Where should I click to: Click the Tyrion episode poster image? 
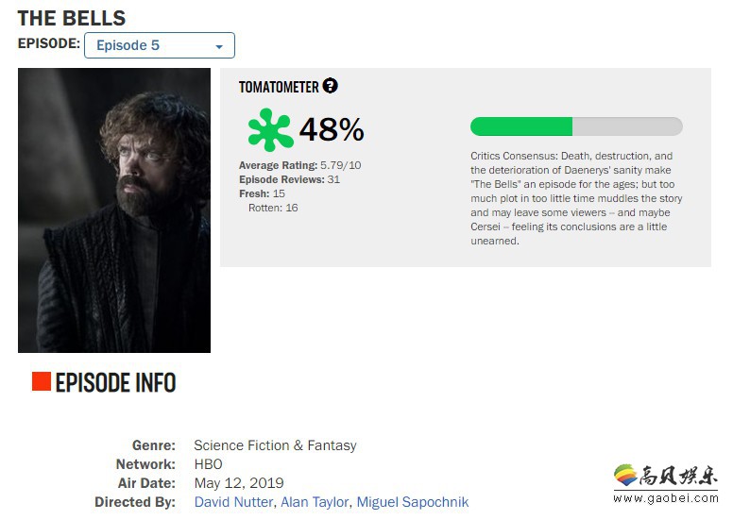[x=114, y=210]
